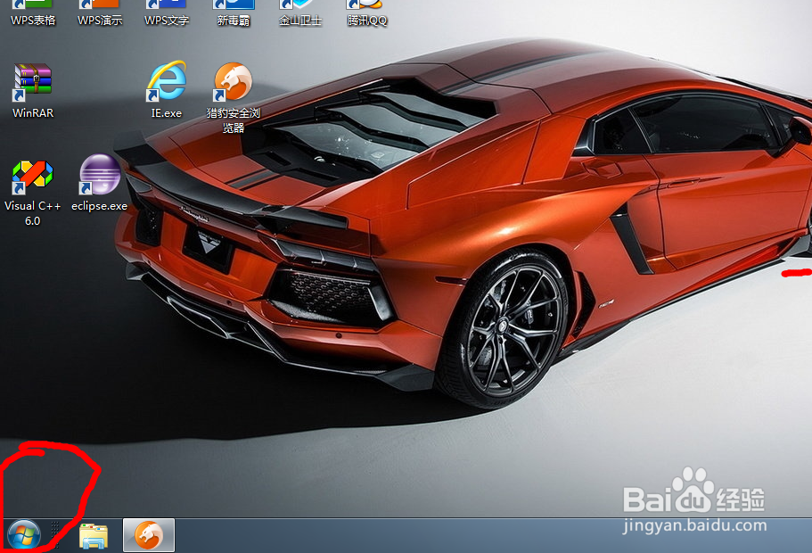Image resolution: width=812 pixels, height=553 pixels.
Task: Launch the 新毒霸 antivirus shortcut
Action: (x=233, y=13)
